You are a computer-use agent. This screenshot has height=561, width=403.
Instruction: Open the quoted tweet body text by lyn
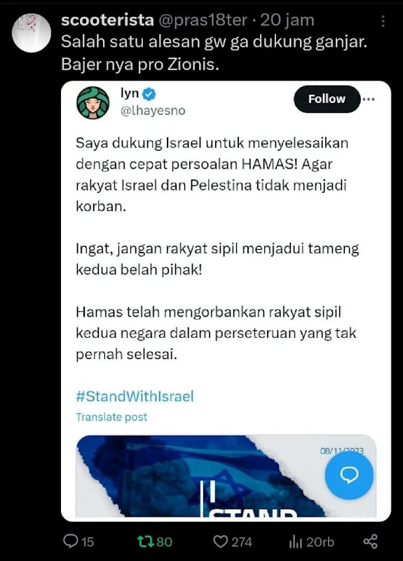(x=217, y=248)
